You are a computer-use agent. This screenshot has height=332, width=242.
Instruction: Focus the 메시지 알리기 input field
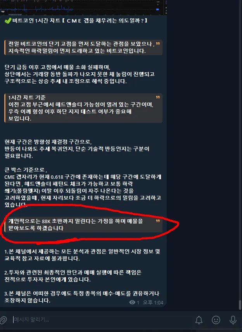101,320
